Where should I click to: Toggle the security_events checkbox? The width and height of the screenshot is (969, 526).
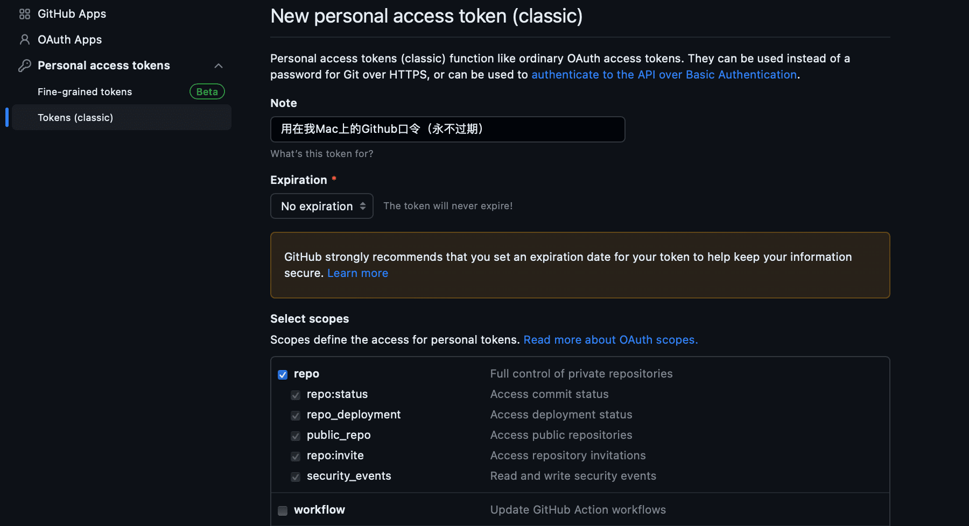296,477
